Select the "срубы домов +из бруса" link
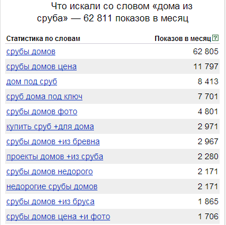226x225 pixels. tap(50, 202)
